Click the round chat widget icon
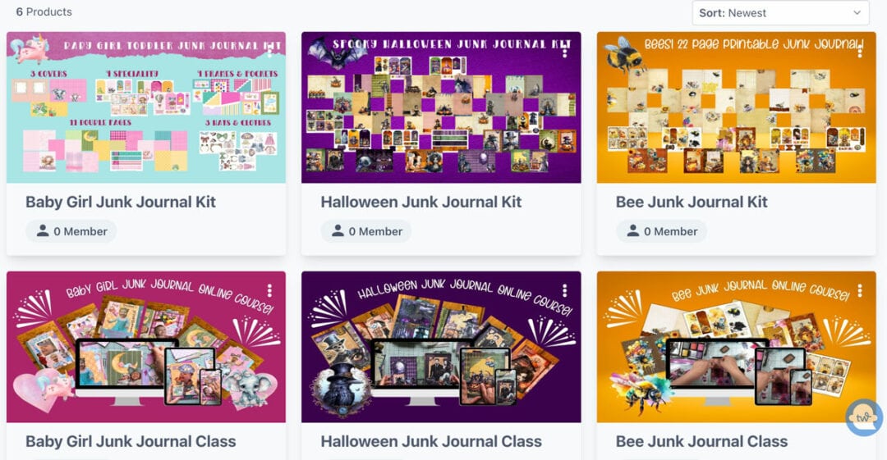 pyautogui.click(x=864, y=417)
